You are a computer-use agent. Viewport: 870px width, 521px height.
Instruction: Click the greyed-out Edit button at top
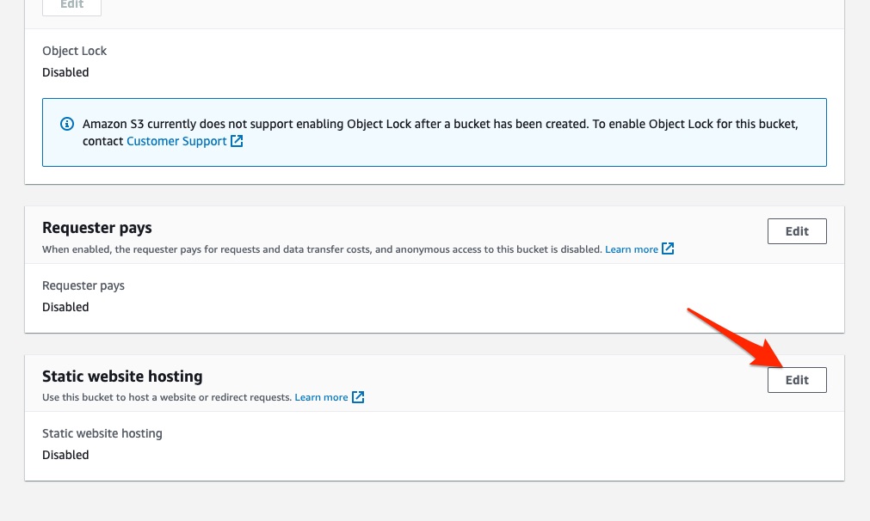click(x=71, y=5)
